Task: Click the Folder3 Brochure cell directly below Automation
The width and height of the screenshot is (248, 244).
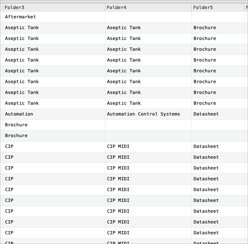Action: tap(16, 125)
